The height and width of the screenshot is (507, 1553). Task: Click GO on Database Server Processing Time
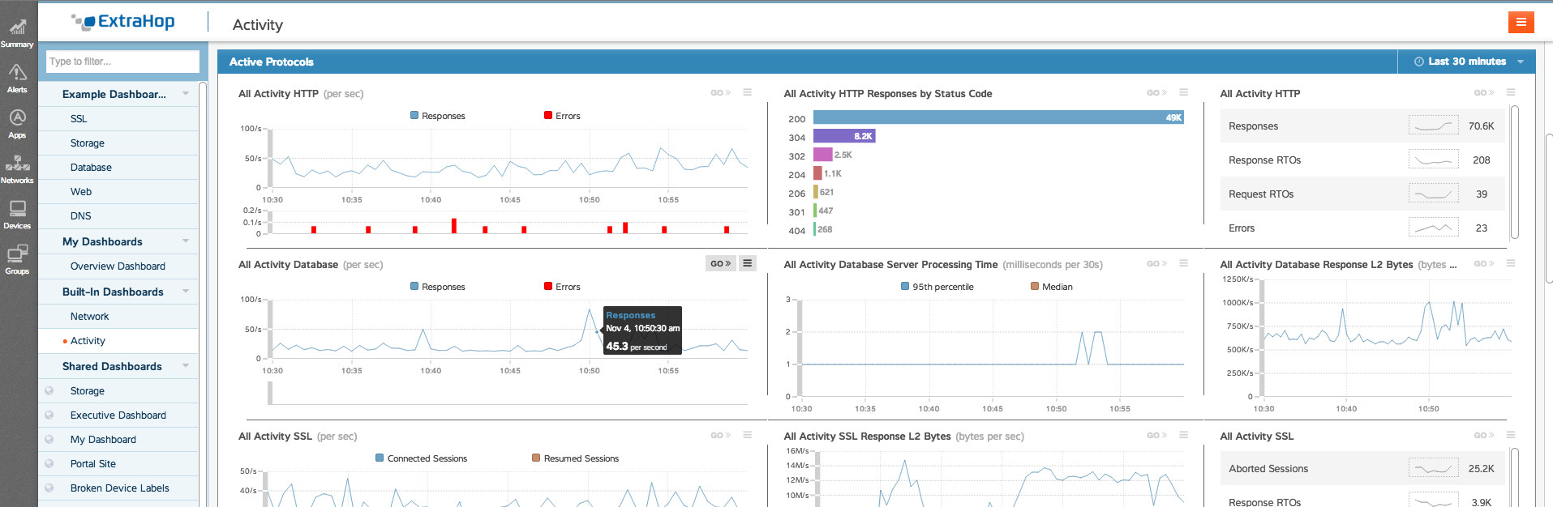1156,263
